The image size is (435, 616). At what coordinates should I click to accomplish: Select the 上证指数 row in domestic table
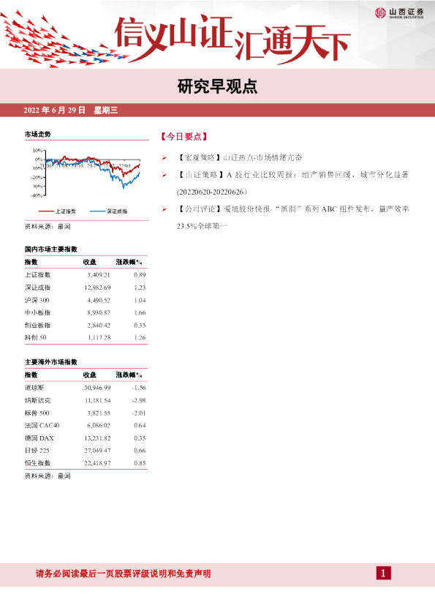click(x=86, y=274)
